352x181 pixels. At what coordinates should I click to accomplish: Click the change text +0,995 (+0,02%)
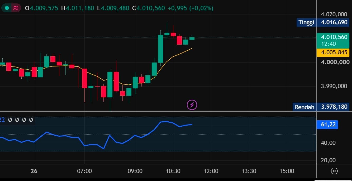[x=191, y=8]
